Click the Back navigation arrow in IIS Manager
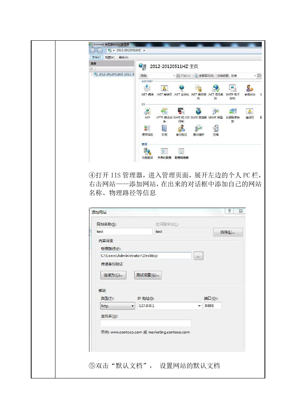The width and height of the screenshot is (293, 413). pyautogui.click(x=92, y=51)
